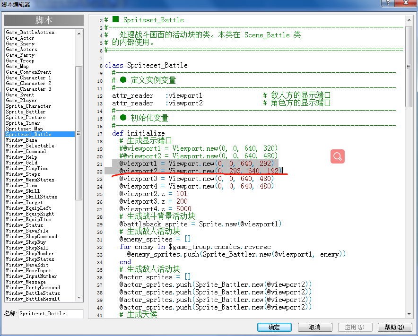418x336 pixels.
Task: Select the Game_Actor script
Action: pos(20,38)
